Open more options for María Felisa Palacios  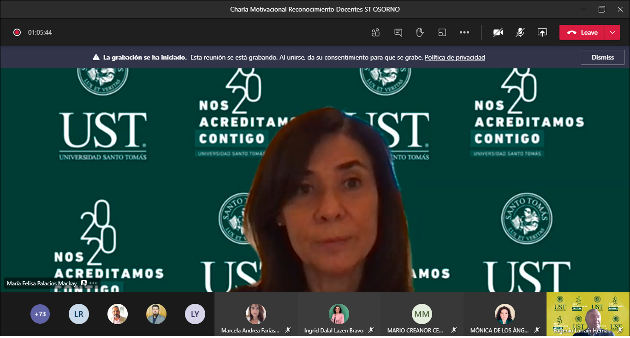point(94,283)
